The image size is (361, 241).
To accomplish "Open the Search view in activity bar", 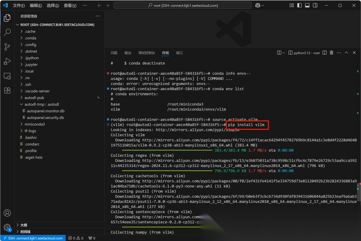I will click(7, 32).
